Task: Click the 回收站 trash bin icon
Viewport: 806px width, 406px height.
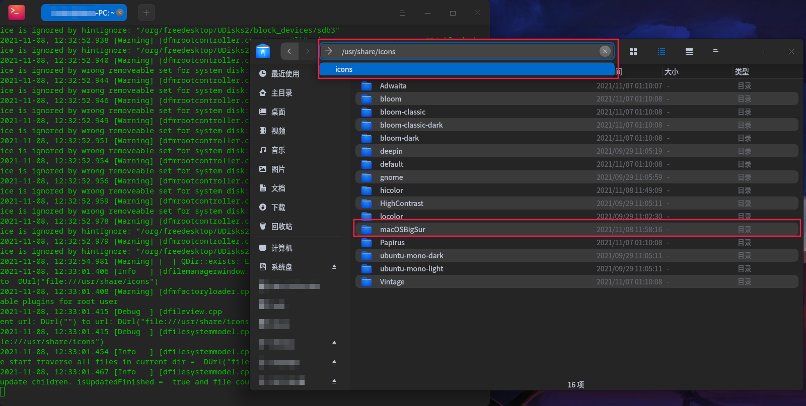Action: pyautogui.click(x=263, y=226)
